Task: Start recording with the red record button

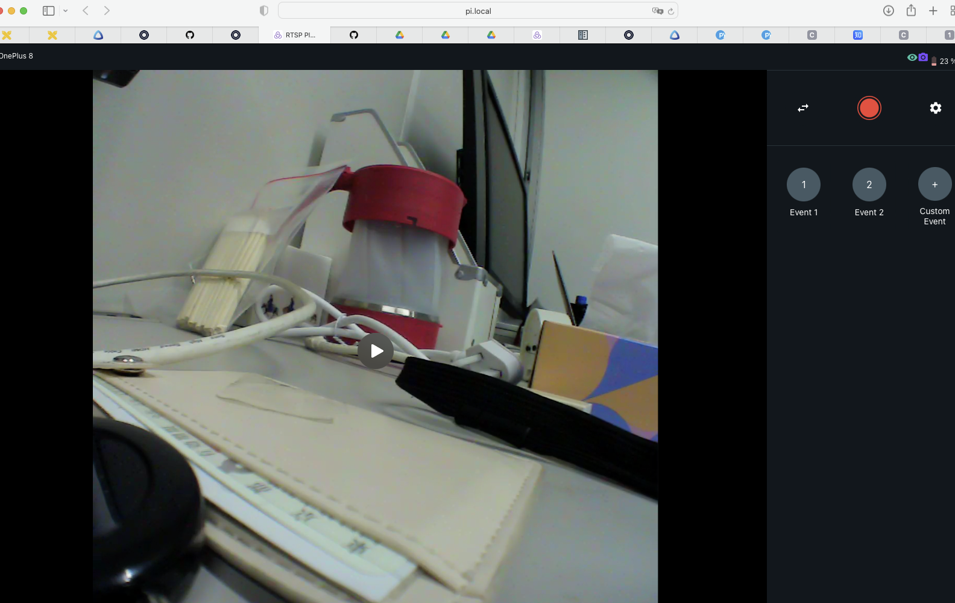Action: 869,108
